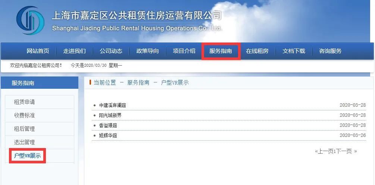Select 政策导向 in the nav bar
Viewport: 375px width, 185px height.
point(147,51)
